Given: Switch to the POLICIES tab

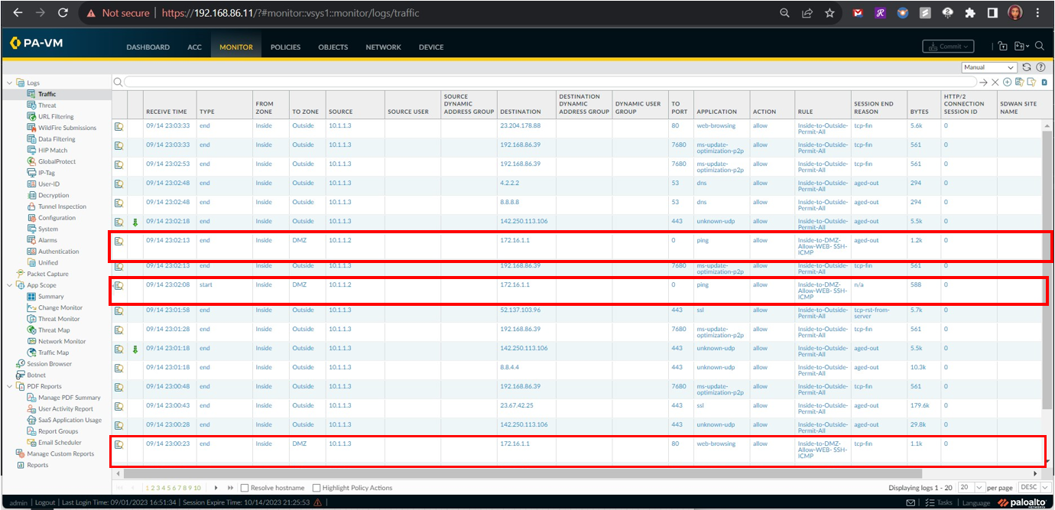Looking at the screenshot, I should pyautogui.click(x=285, y=47).
